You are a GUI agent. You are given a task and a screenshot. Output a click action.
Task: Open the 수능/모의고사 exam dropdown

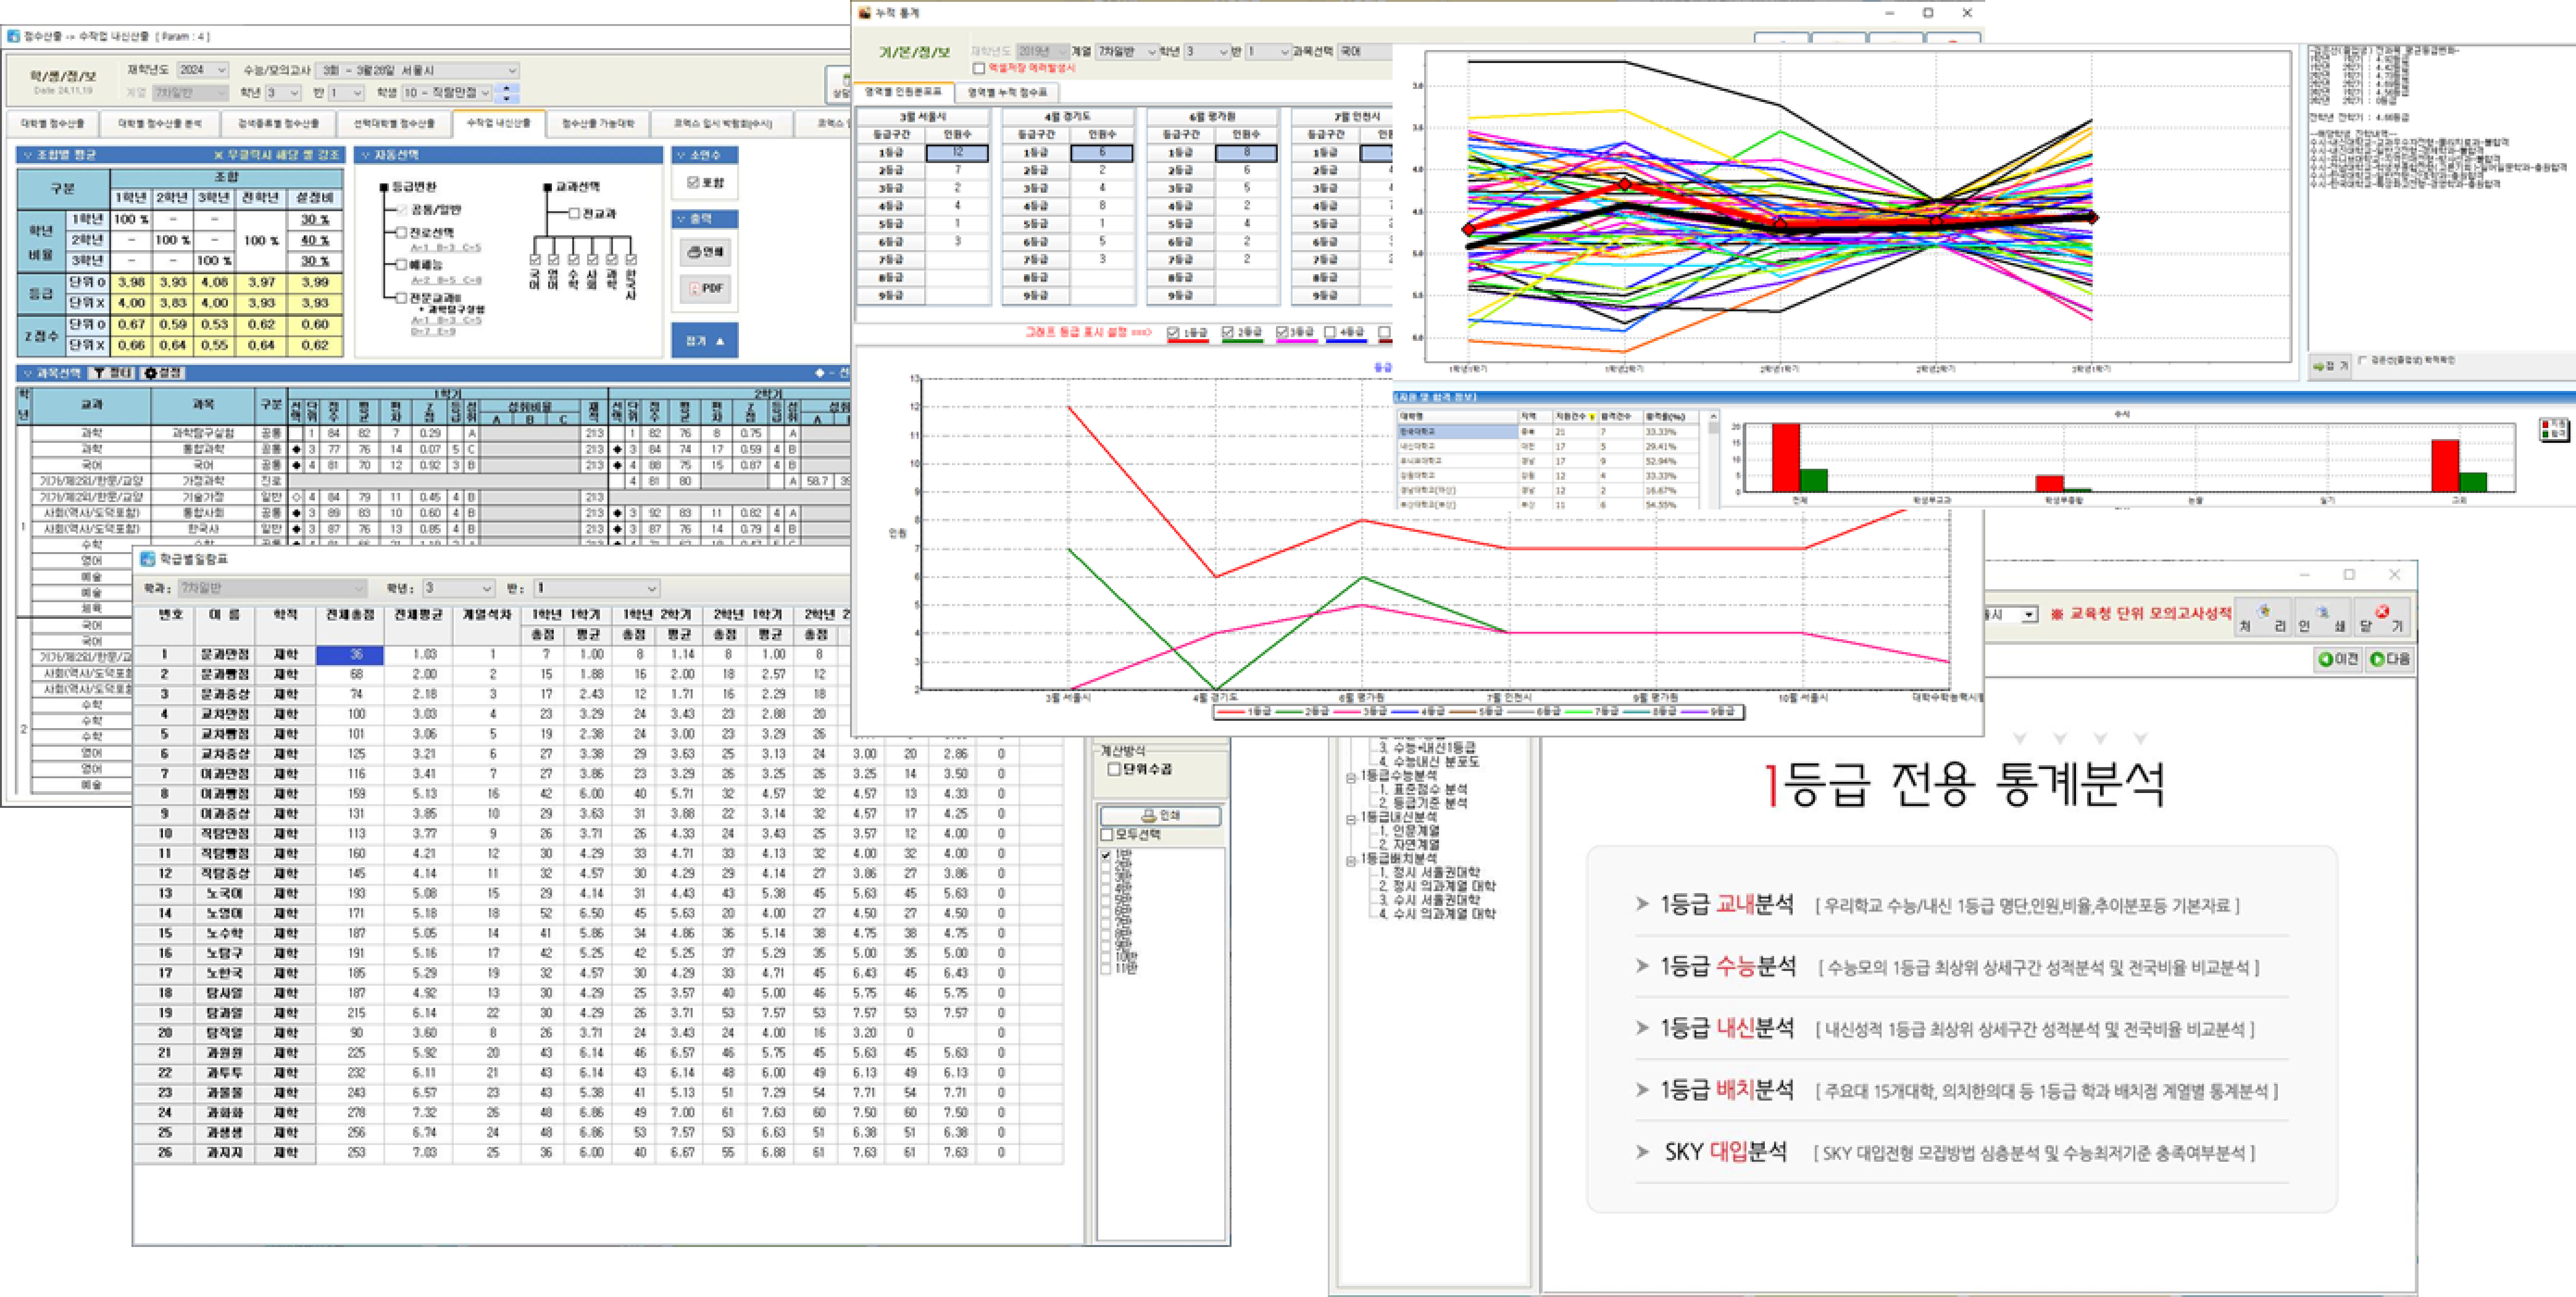pos(418,70)
